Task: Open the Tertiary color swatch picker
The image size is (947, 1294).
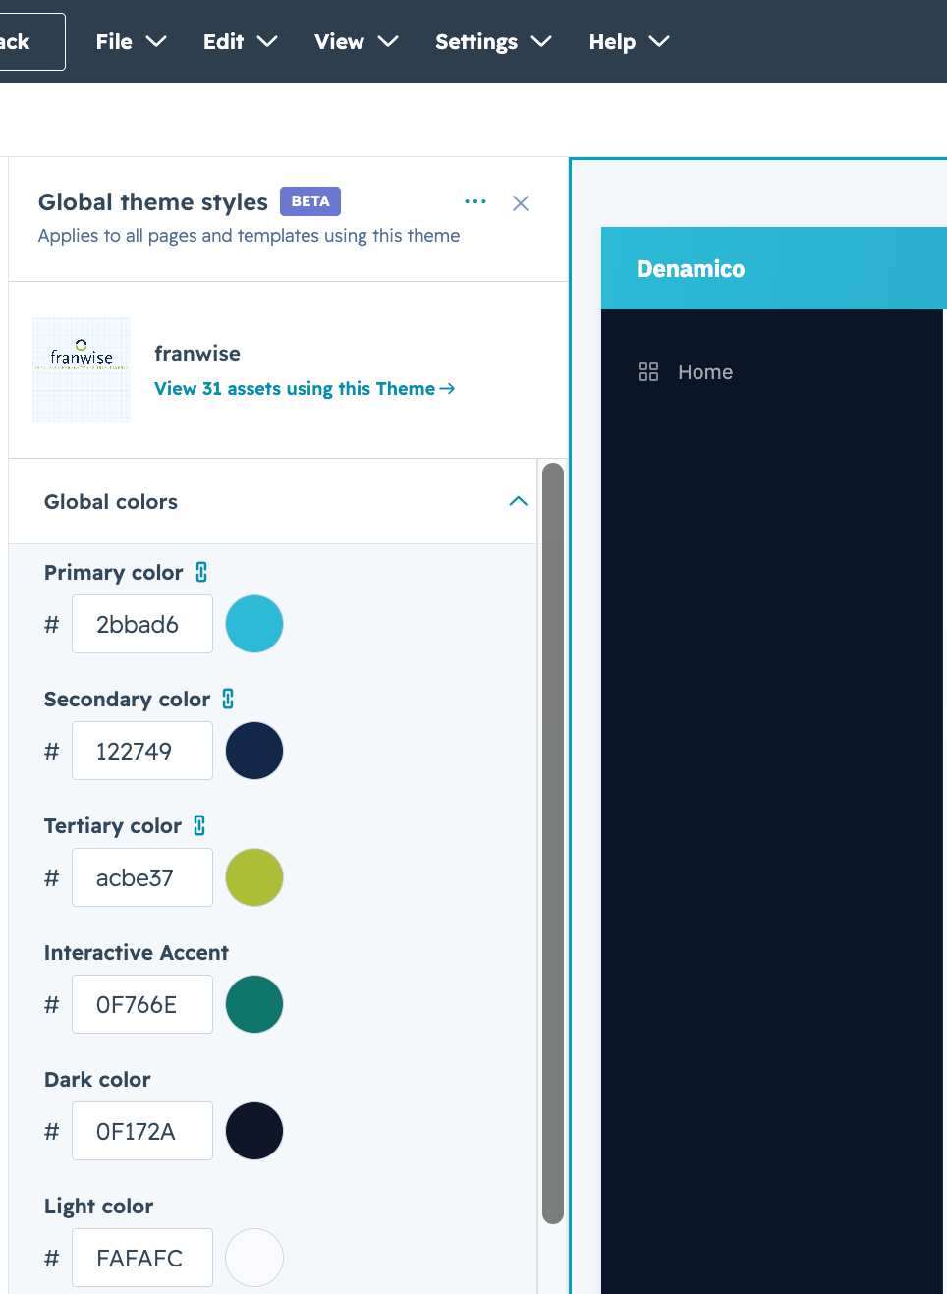Action: pos(254,877)
